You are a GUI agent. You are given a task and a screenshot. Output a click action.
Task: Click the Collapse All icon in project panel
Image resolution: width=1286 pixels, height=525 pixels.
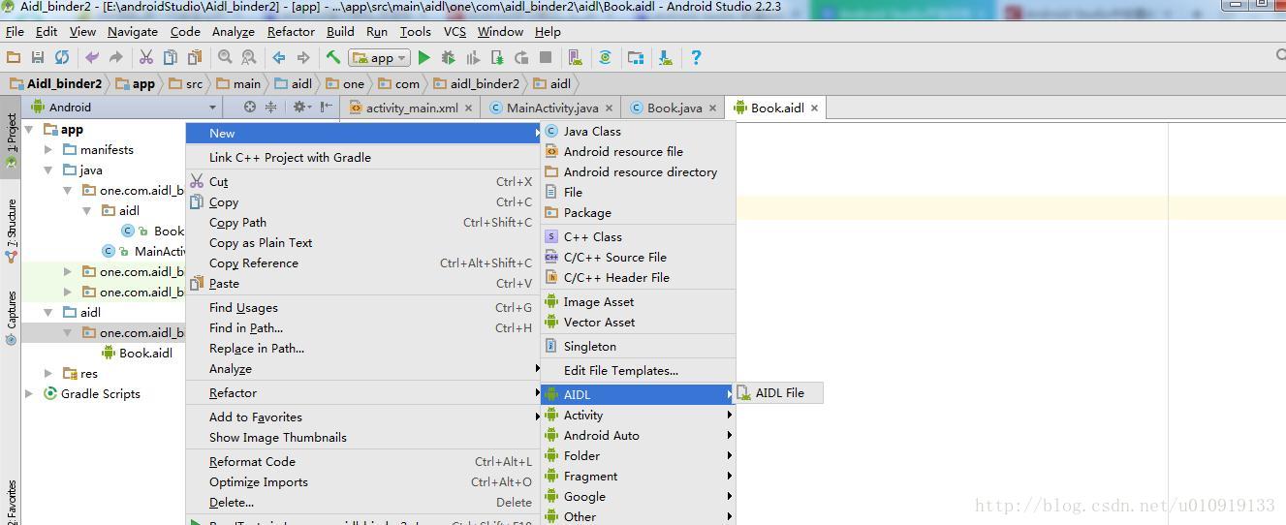(x=271, y=107)
